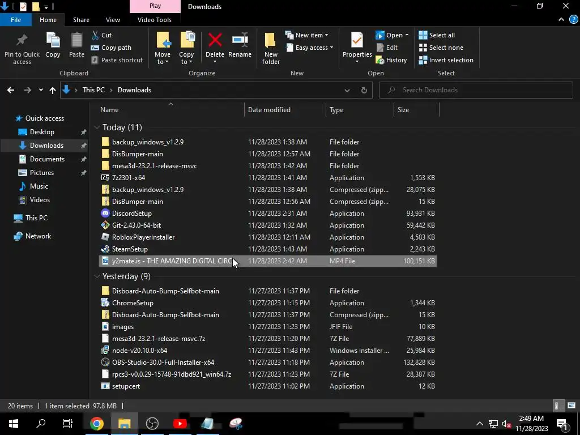
Task: Click Paste shortcut in ribbon
Action: coord(117,60)
